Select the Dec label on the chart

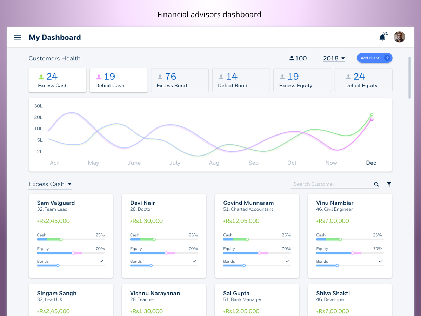click(371, 163)
